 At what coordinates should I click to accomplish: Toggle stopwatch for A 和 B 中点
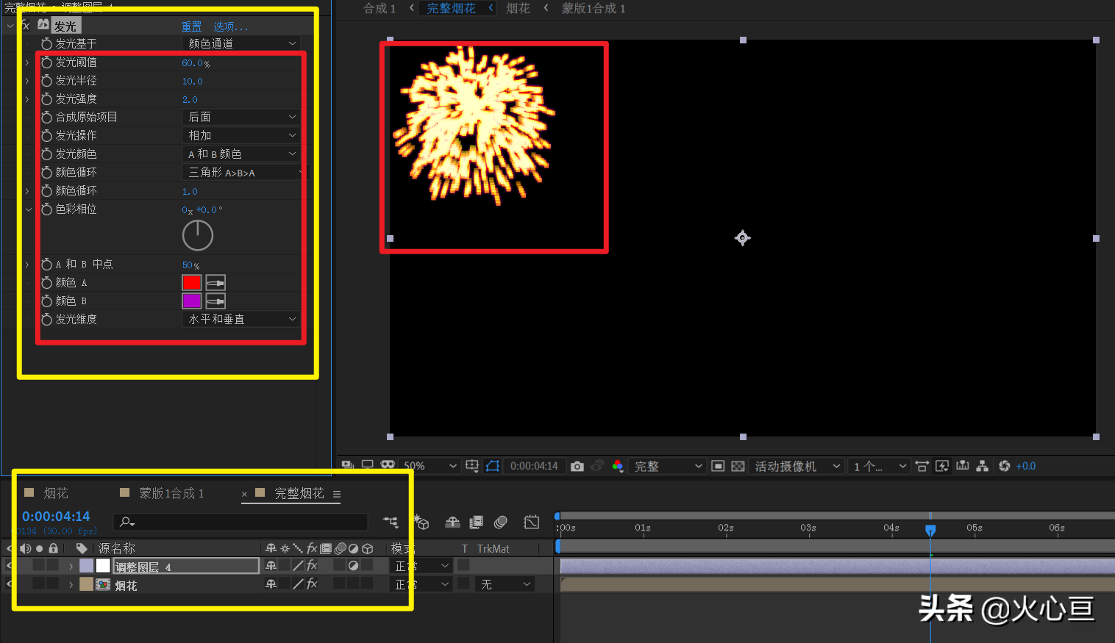pos(47,265)
